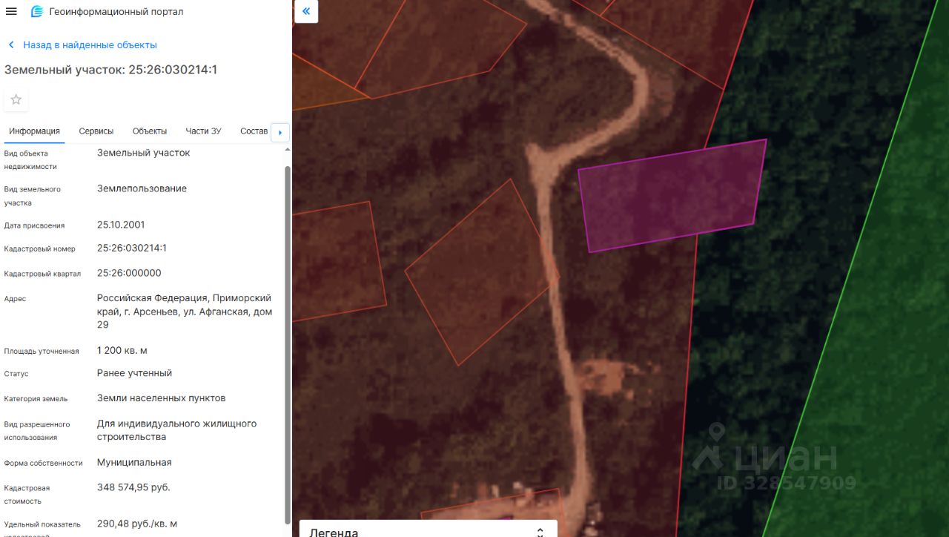This screenshot has height=537, width=949.
Task: Click the Площадь уточненная label
Action: pos(42,352)
